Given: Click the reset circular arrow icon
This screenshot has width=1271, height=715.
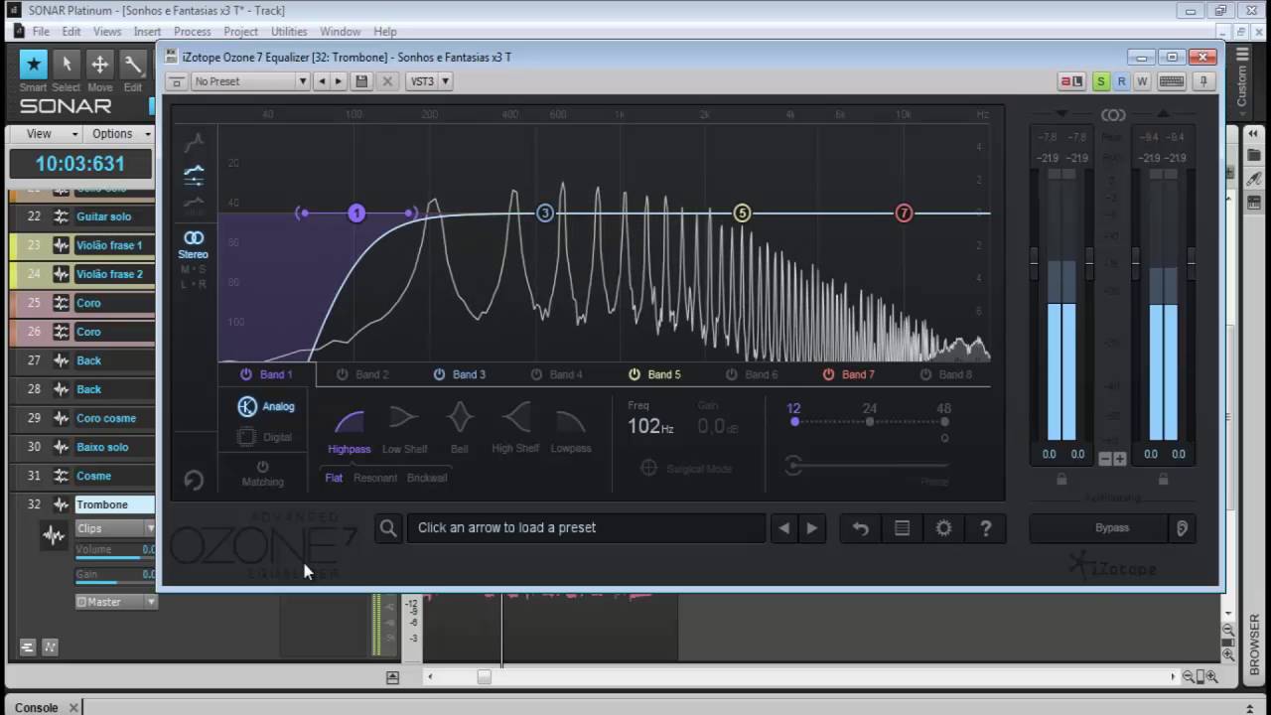Looking at the screenshot, I should click(194, 481).
